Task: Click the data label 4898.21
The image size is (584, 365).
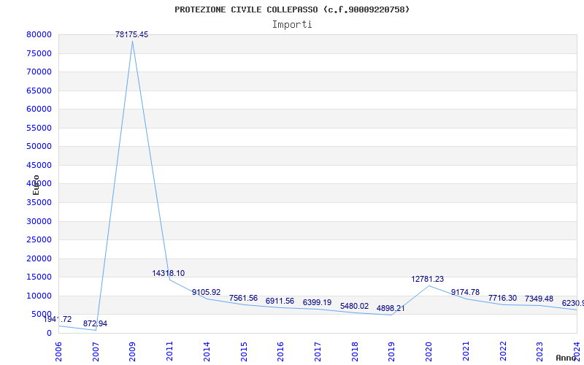Action: pyautogui.click(x=391, y=308)
